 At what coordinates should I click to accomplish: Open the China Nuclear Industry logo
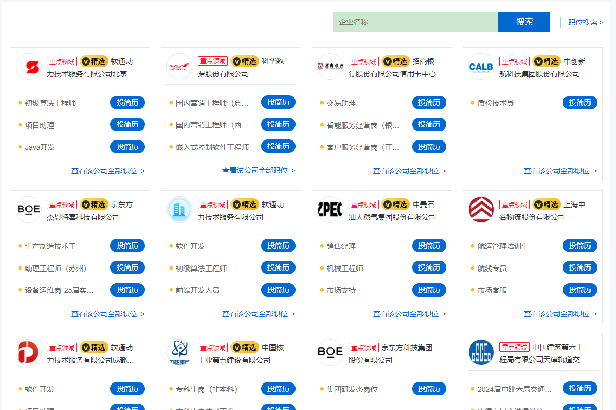pyautogui.click(x=179, y=353)
